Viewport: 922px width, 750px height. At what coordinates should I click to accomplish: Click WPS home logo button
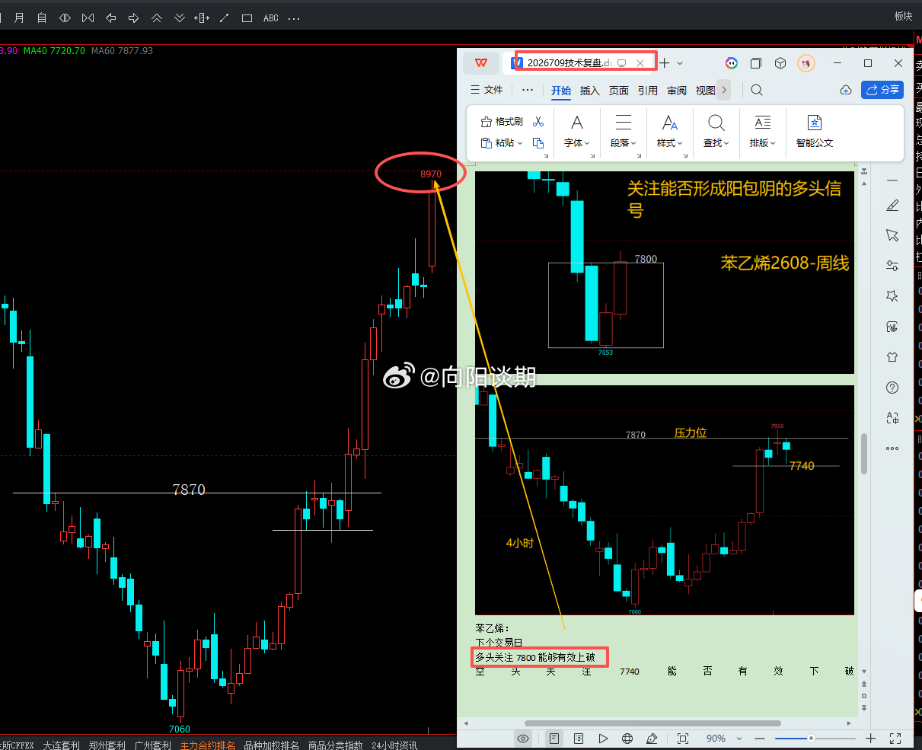tap(481, 63)
